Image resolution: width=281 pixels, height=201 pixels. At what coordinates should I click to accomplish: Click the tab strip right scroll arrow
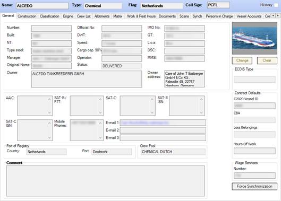point(278,16)
